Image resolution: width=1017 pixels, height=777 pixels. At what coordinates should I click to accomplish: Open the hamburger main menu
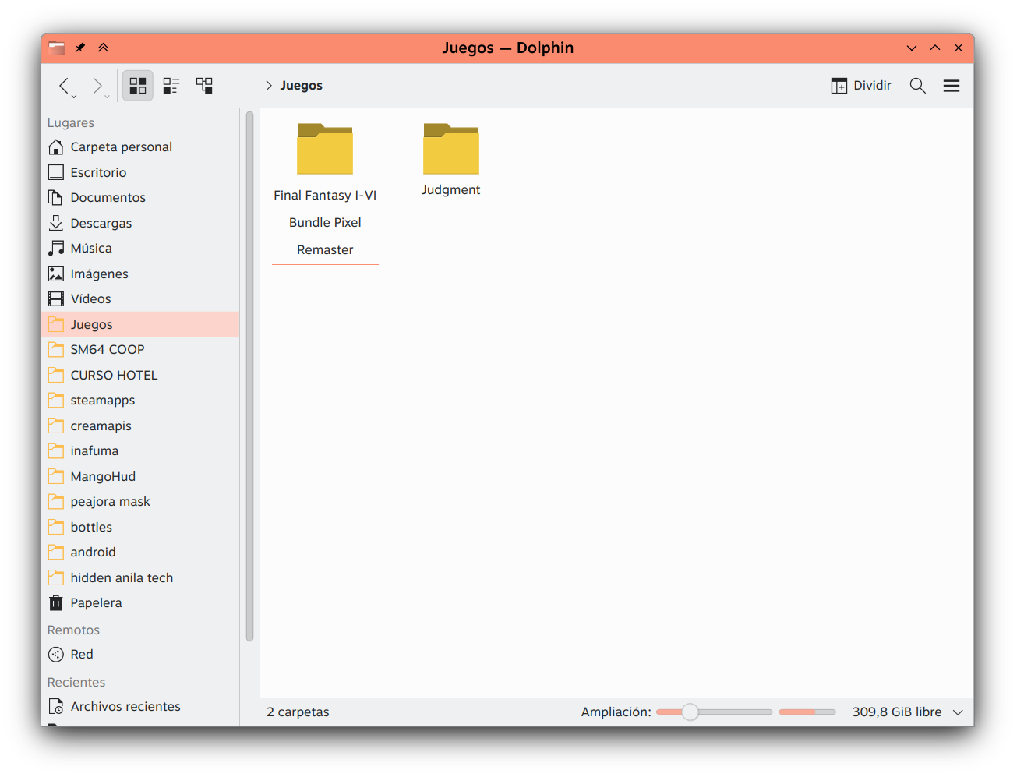952,86
